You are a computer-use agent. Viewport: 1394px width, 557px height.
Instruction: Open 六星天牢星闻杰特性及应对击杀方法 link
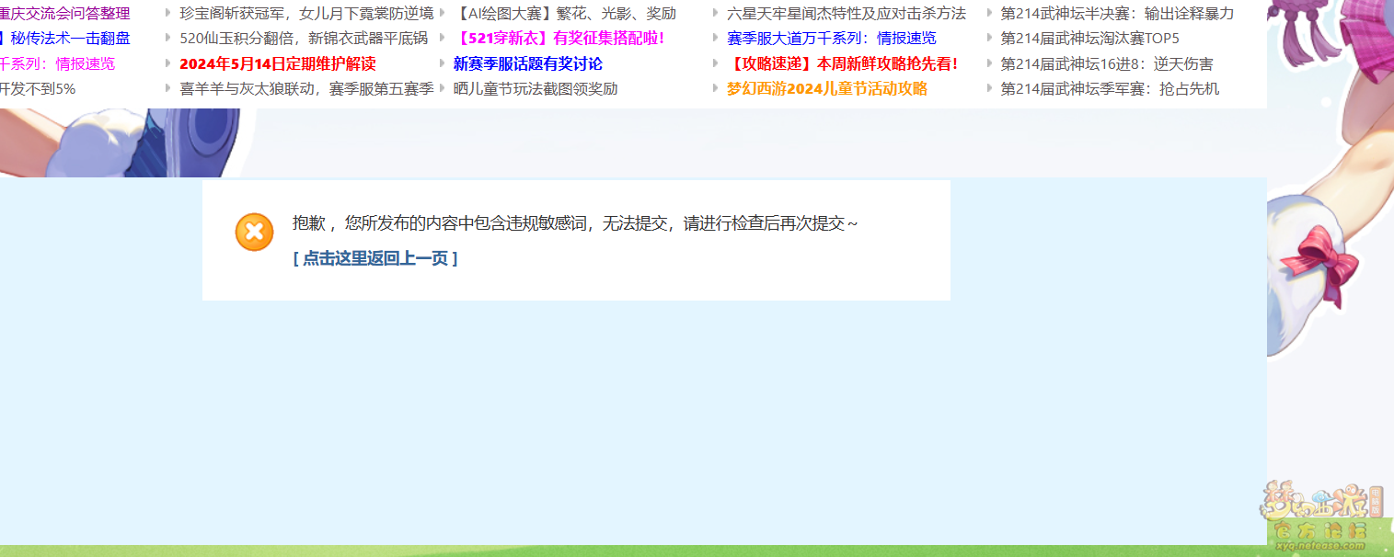click(x=846, y=14)
